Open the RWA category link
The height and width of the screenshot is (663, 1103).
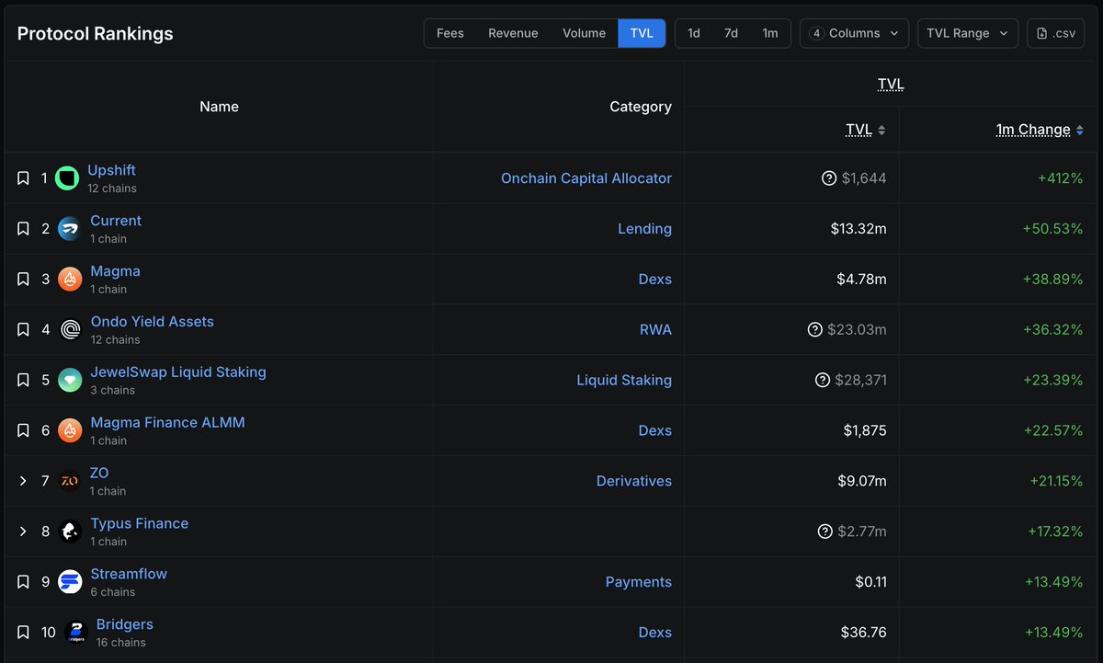pos(655,329)
